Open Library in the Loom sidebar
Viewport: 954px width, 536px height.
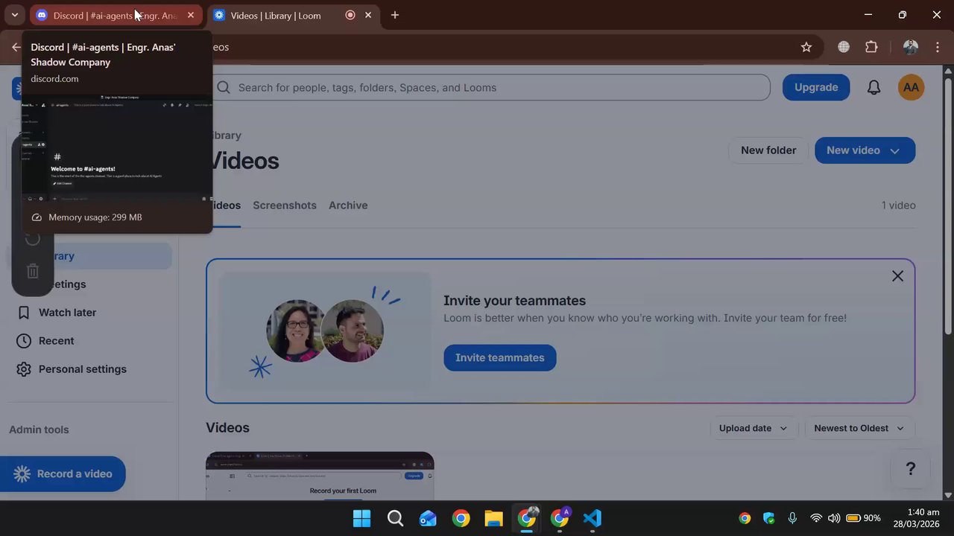coord(89,256)
